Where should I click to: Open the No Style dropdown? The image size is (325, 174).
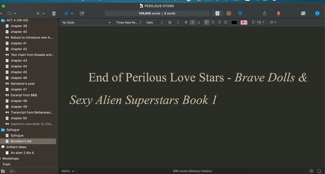[87, 23]
